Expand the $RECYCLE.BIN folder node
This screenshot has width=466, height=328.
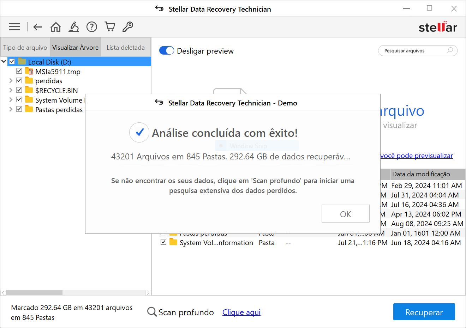pos(11,90)
